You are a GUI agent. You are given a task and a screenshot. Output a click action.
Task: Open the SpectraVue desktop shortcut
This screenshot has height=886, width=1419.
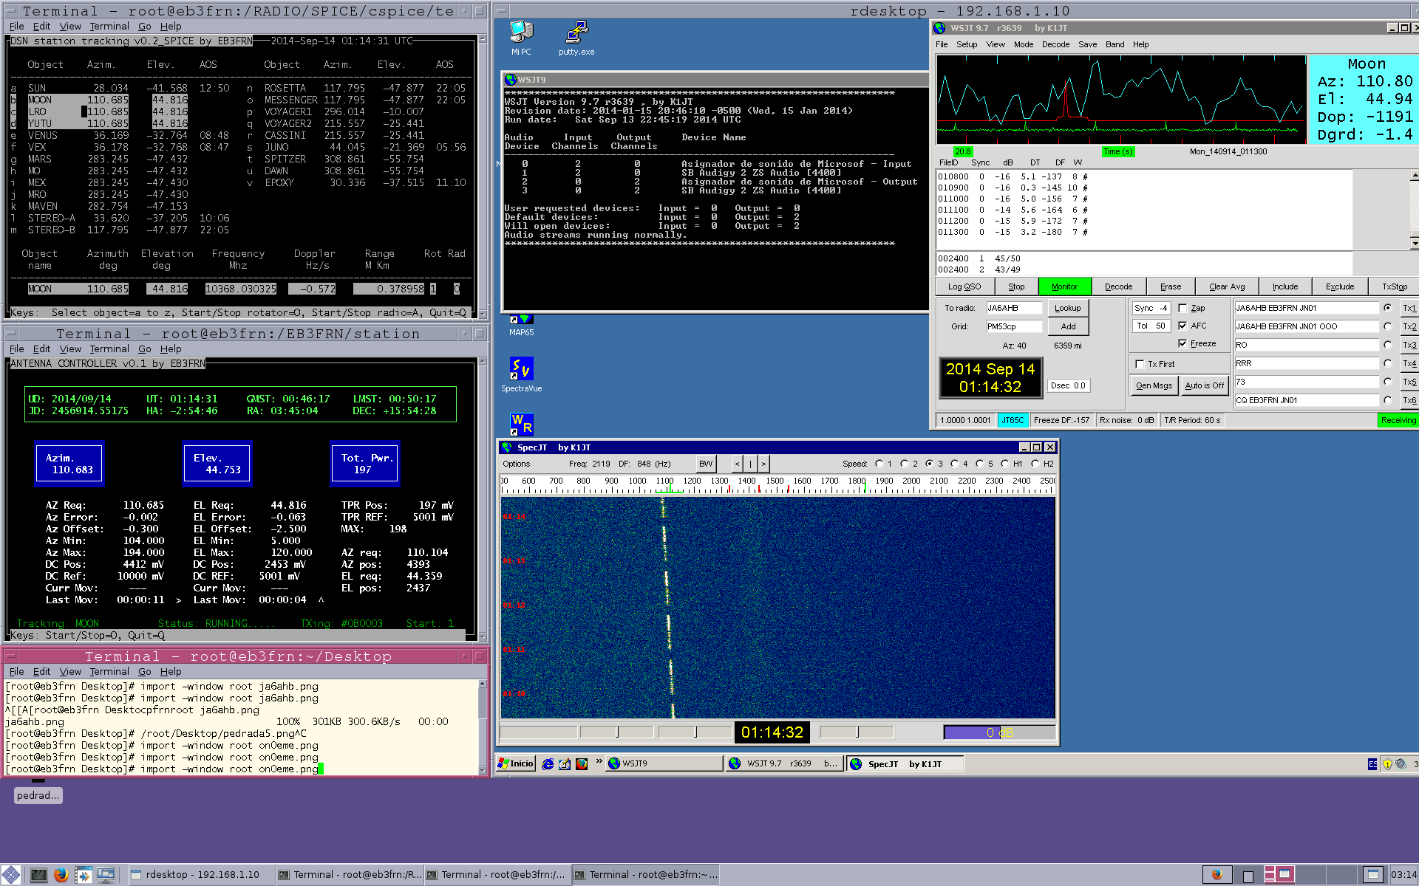pyautogui.click(x=521, y=369)
